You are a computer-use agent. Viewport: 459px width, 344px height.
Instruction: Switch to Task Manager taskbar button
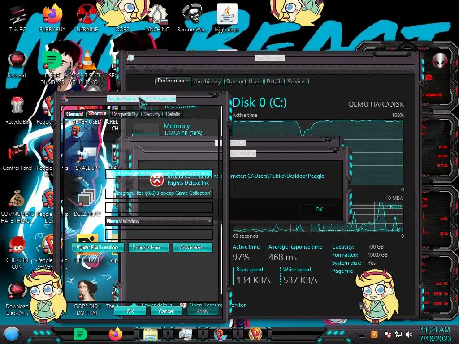(x=185, y=334)
